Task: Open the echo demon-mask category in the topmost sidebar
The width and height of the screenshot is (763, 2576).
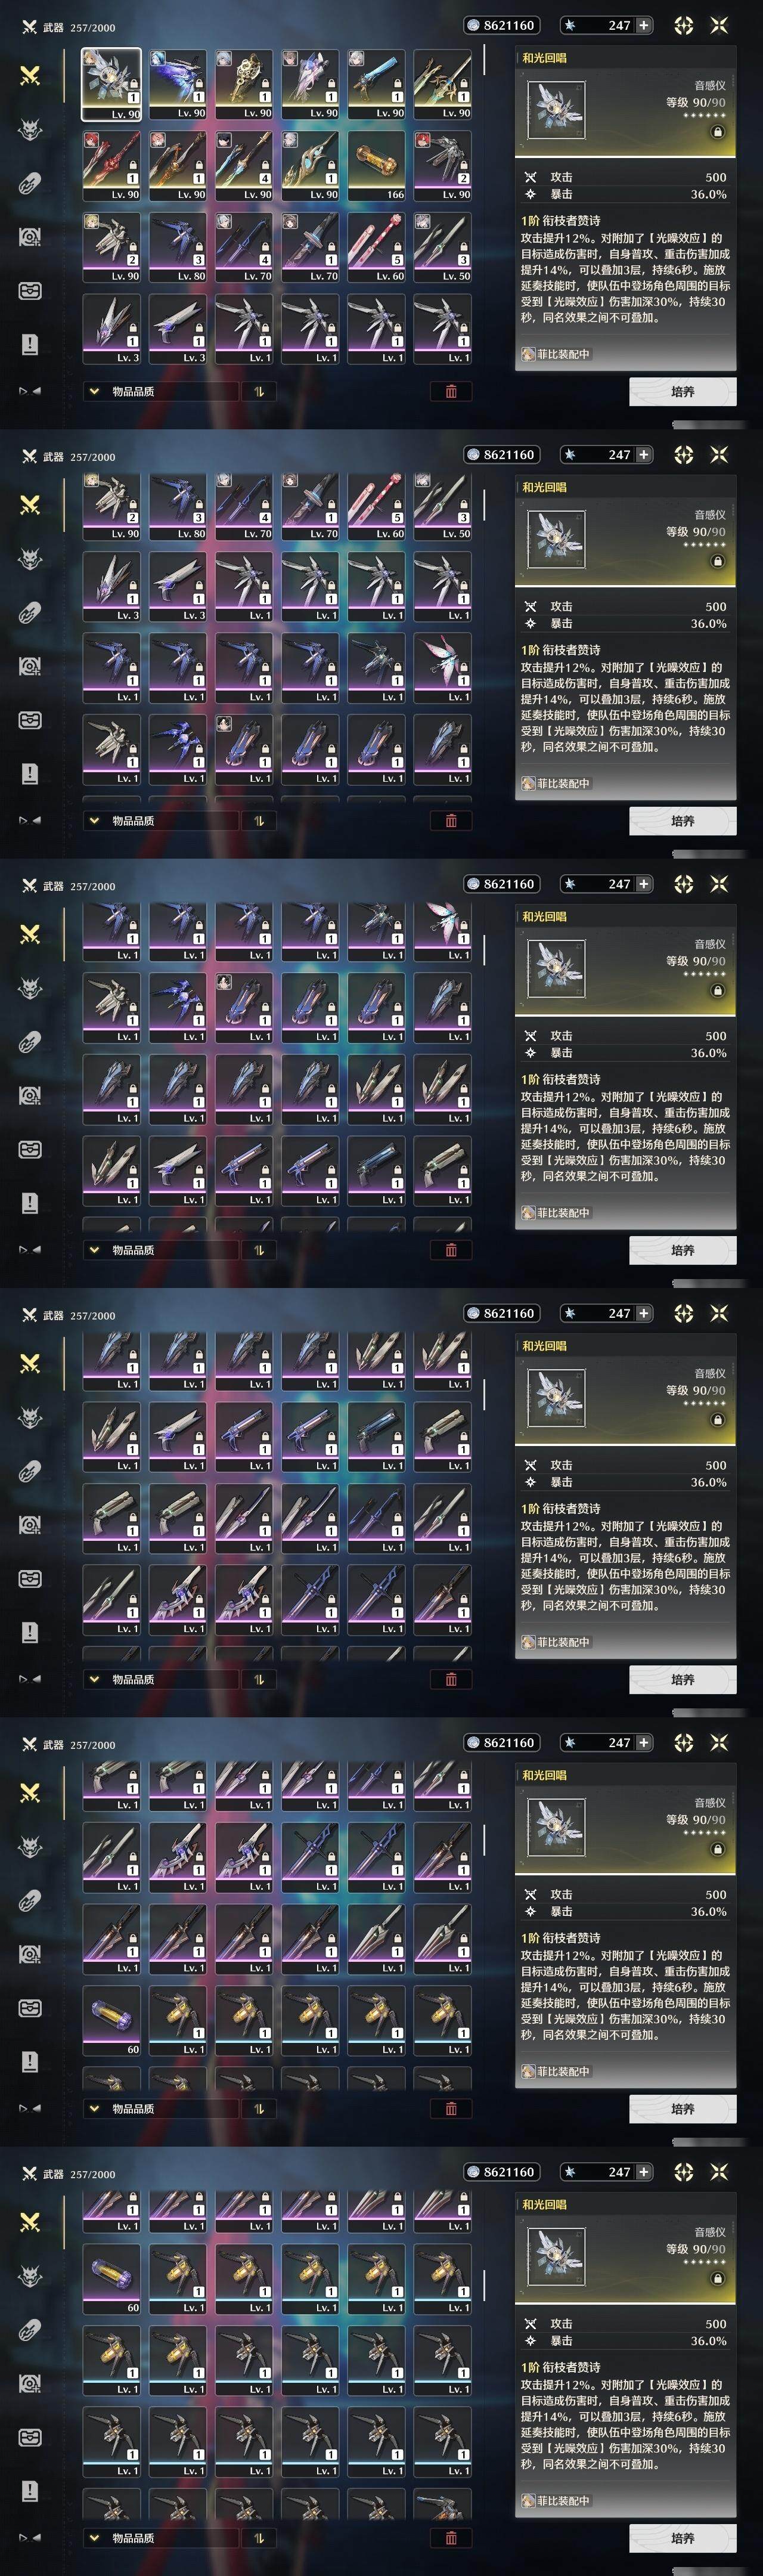Action: click(30, 129)
